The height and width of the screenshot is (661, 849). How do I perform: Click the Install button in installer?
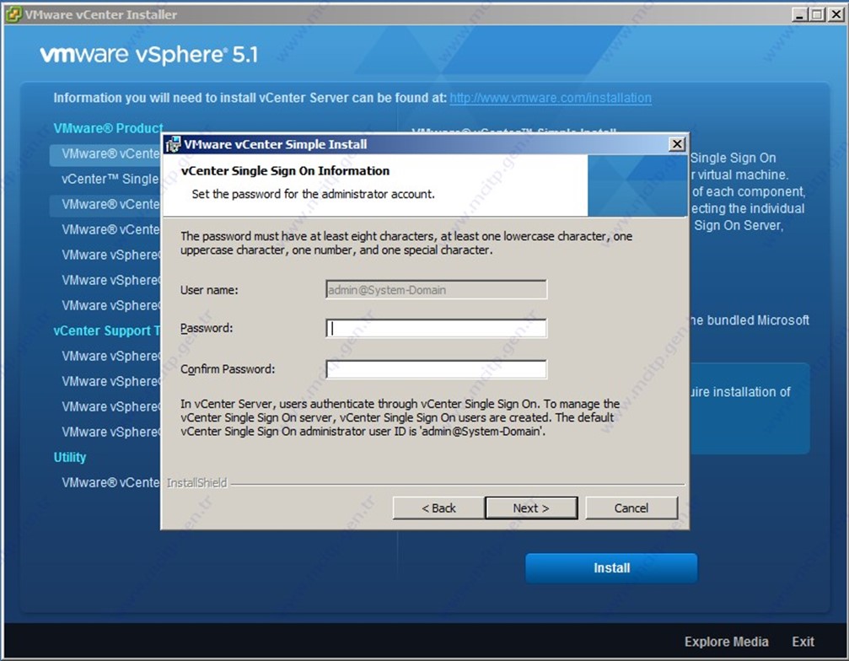(611, 568)
